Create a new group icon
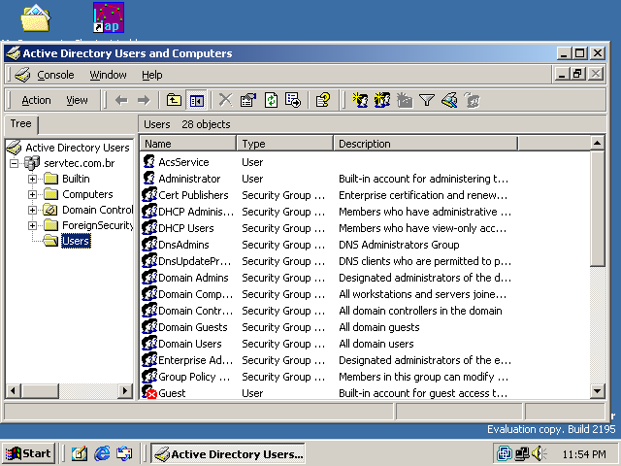Image resolution: width=621 pixels, height=466 pixels. [x=382, y=100]
